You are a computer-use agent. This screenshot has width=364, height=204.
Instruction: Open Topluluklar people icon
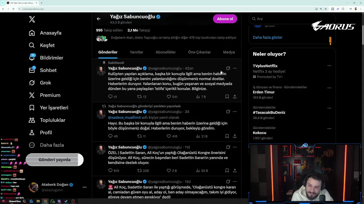tap(32, 120)
